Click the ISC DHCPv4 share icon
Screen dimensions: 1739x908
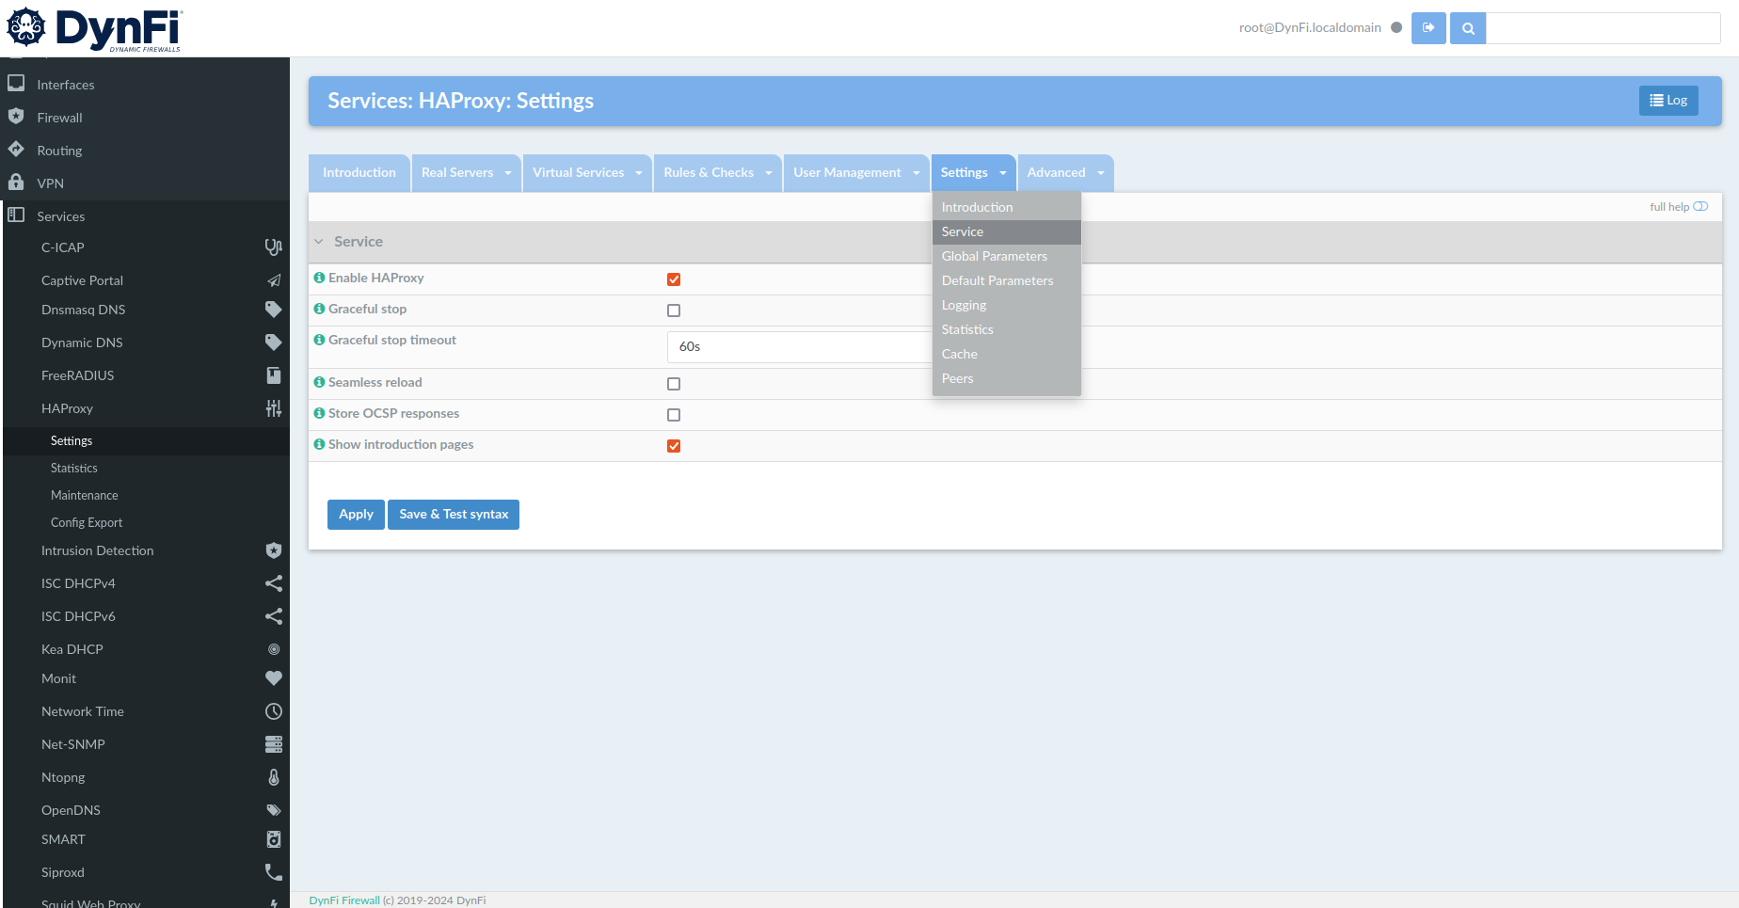pos(273,583)
